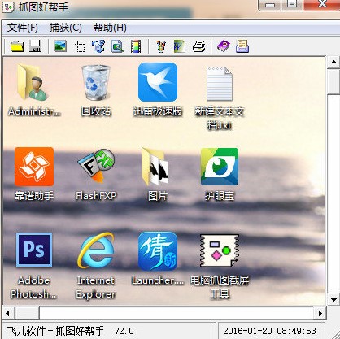This screenshot has height=339, width=340.
Task: Click the 迅雷极速版 bird icon
Action: (x=158, y=82)
